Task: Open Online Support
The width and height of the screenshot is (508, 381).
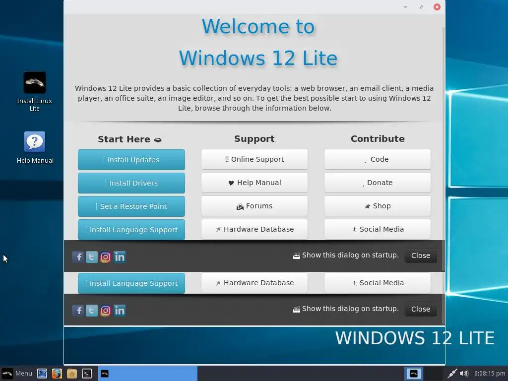Action: point(254,159)
